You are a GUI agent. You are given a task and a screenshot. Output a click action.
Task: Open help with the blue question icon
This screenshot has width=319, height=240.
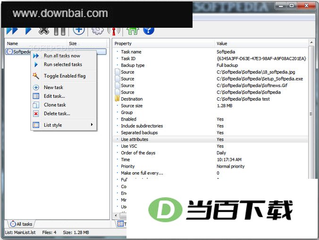pos(149,31)
